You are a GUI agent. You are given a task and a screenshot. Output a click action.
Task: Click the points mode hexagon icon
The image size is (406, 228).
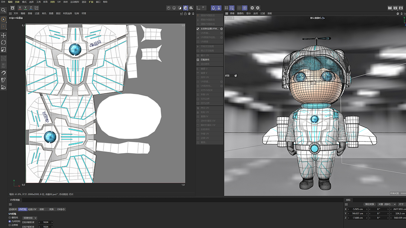tap(169, 8)
